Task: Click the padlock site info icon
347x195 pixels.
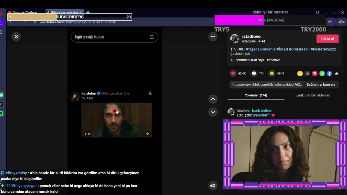Action: [x=35, y=22]
